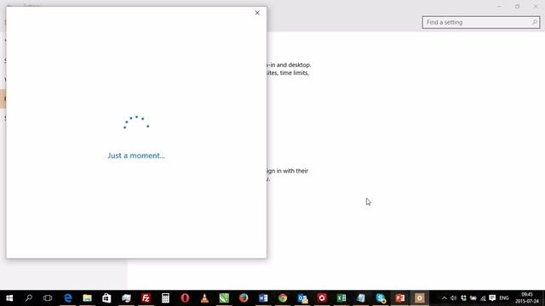This screenshot has height=306, width=545.
Task: Launch Google Chrome from the taskbar
Action: pos(283,298)
